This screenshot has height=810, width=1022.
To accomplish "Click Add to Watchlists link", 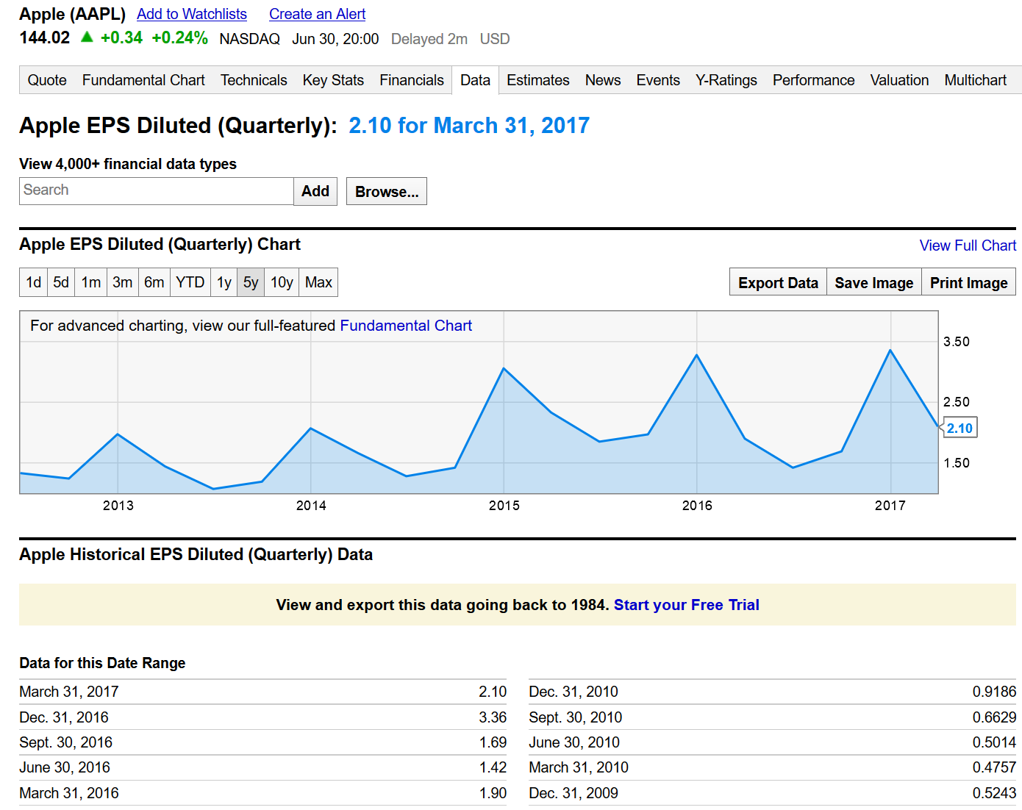I will 191,14.
